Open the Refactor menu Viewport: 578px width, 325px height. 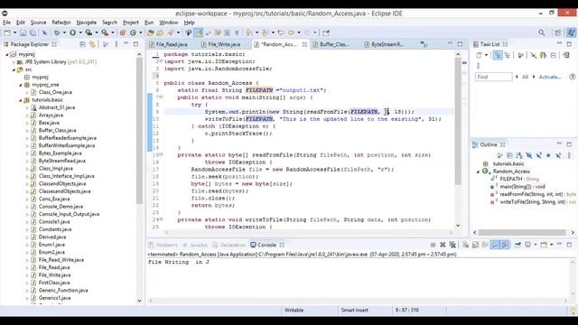tap(61, 23)
